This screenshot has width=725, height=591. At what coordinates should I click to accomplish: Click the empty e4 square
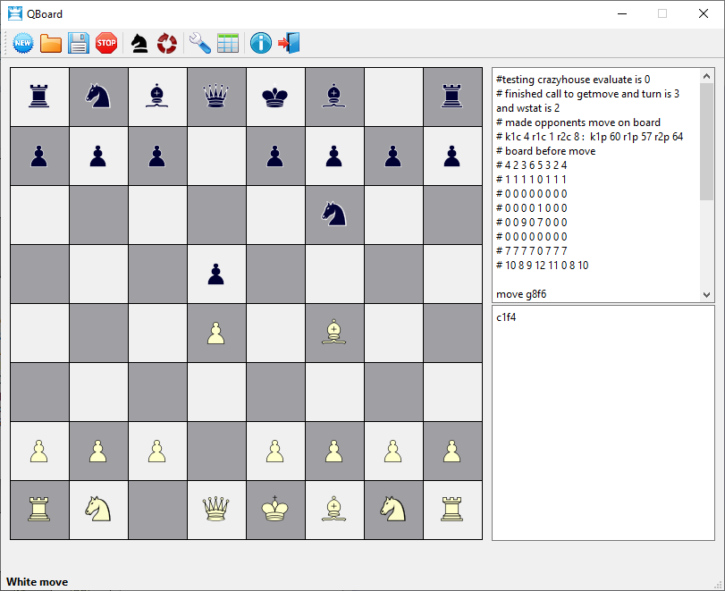click(275, 333)
